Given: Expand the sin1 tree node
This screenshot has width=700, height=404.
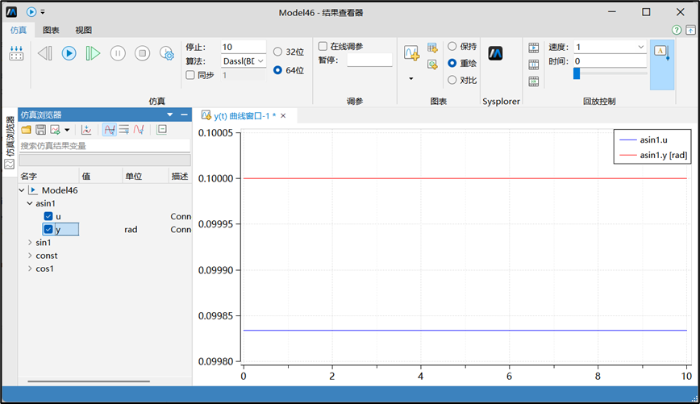Looking at the screenshot, I should coord(30,243).
